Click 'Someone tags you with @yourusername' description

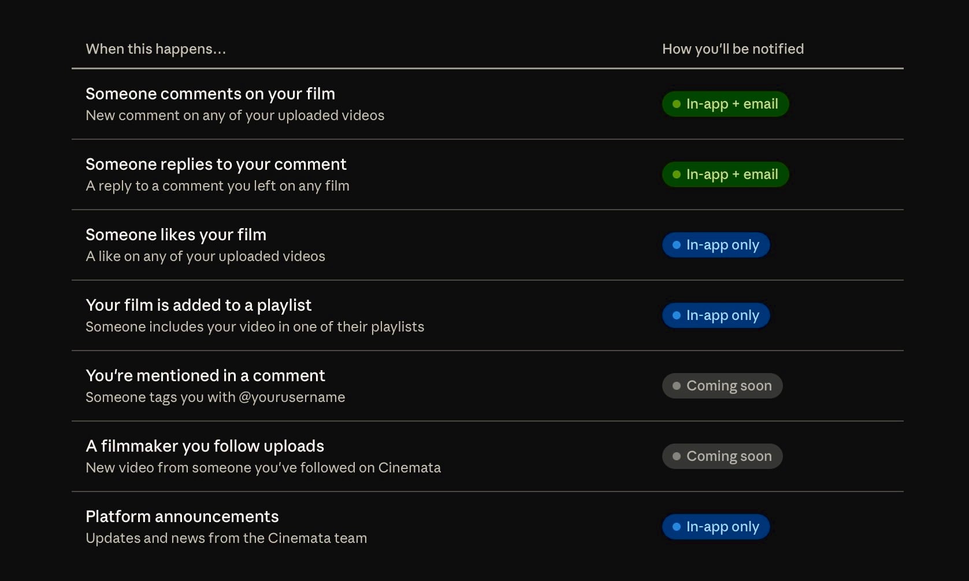[215, 397]
